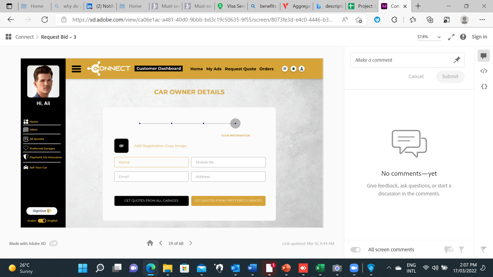Open the 57.4% zoom dropdown
The width and height of the screenshot is (493, 277).
[x=429, y=37]
